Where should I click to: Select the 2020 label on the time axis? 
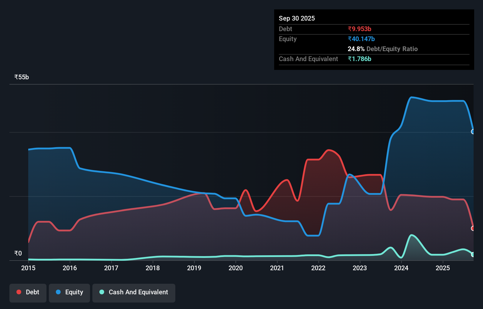coord(236,268)
